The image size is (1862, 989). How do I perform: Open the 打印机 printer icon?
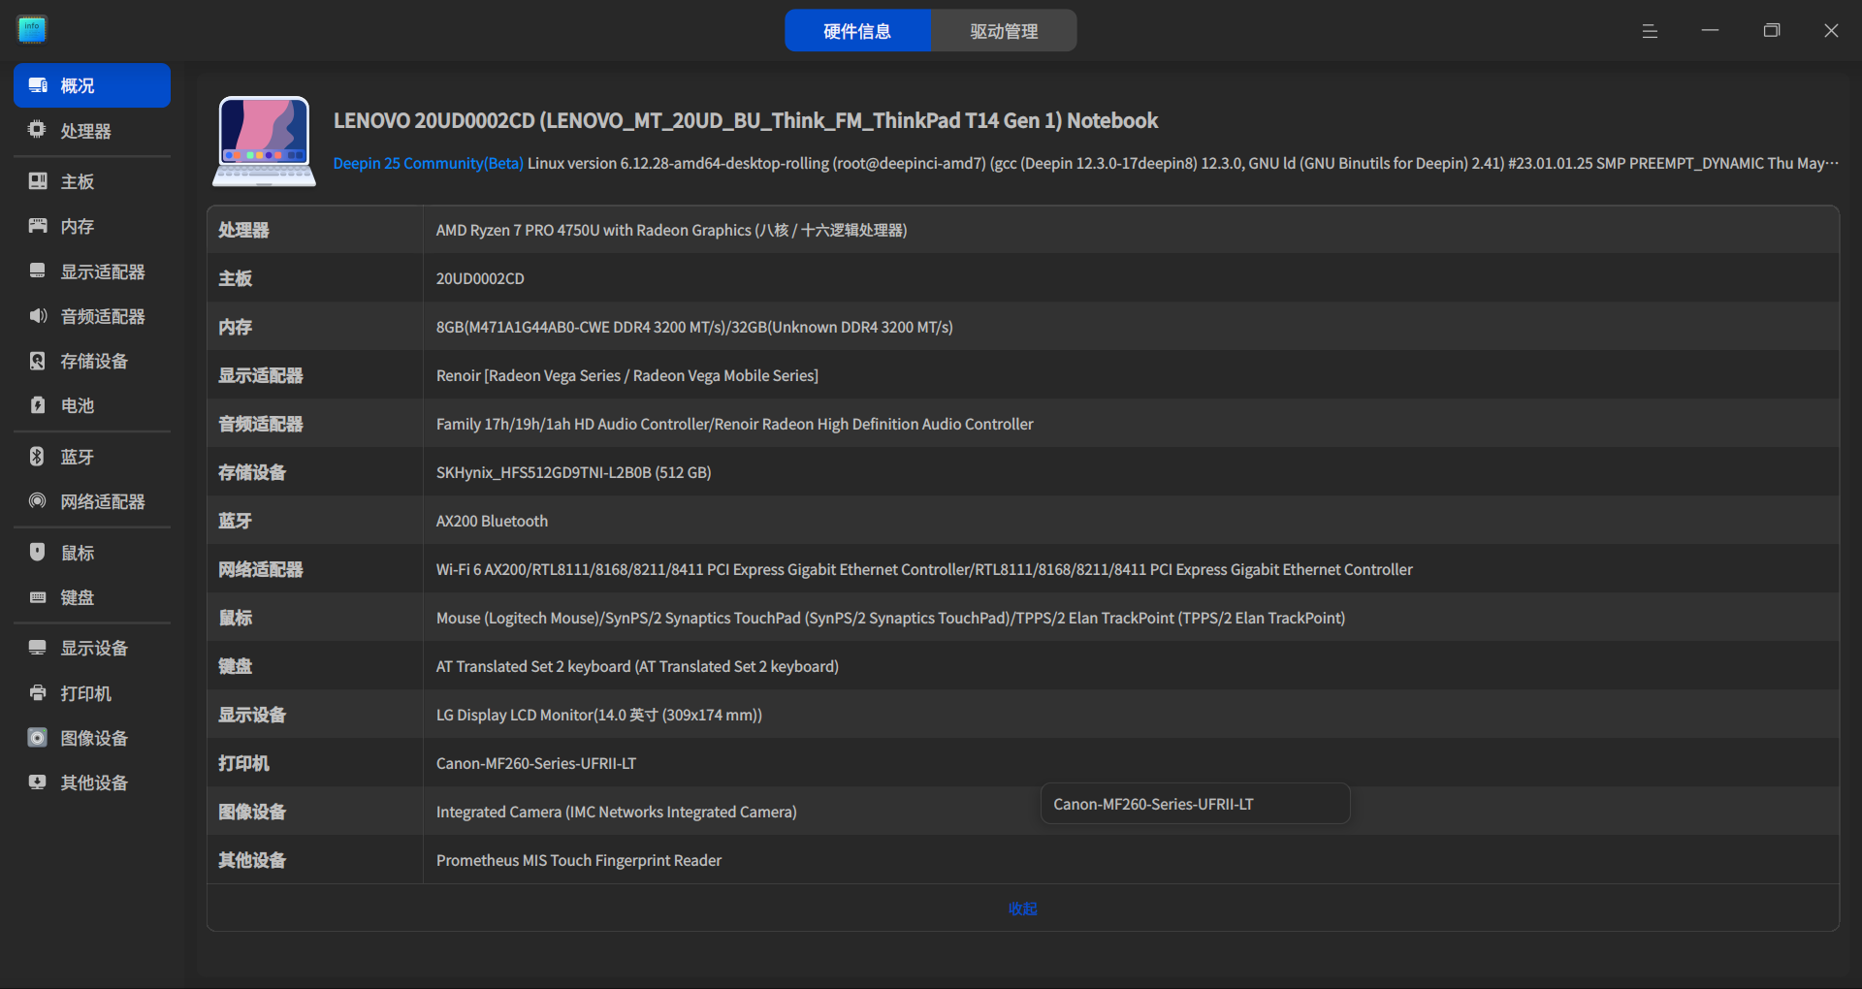pos(38,693)
